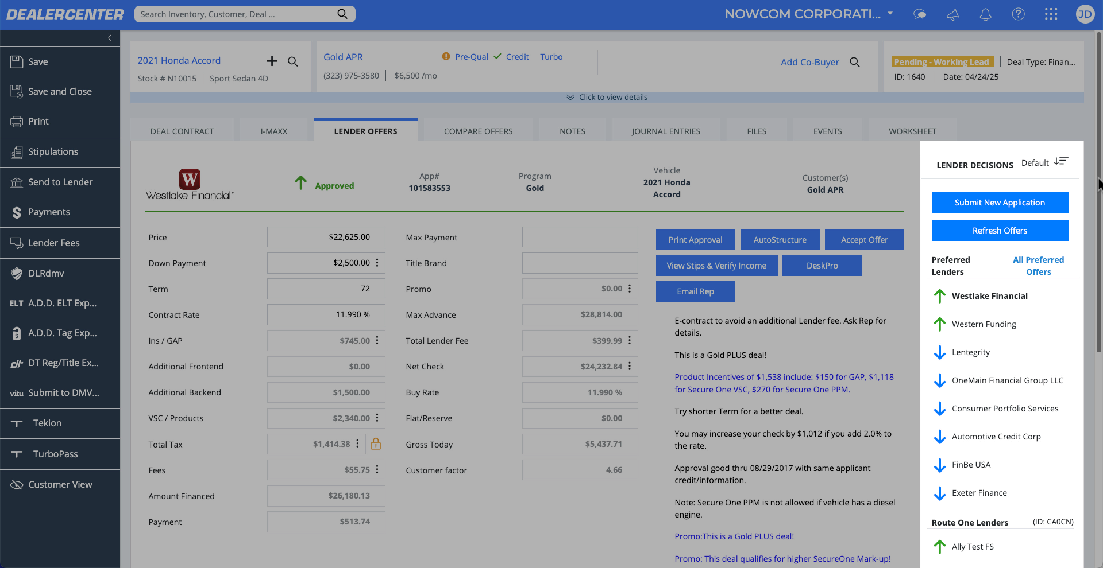
Task: Open the chat messages icon in header
Action: coord(920,14)
